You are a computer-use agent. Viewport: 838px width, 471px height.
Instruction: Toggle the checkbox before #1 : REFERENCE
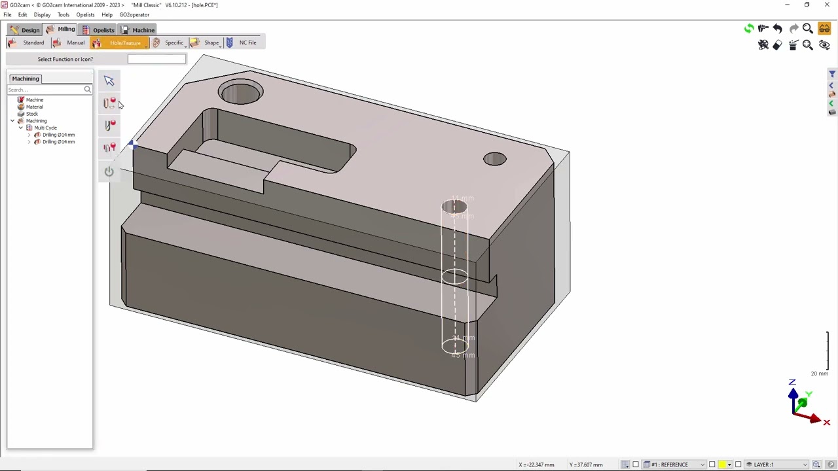coord(636,464)
